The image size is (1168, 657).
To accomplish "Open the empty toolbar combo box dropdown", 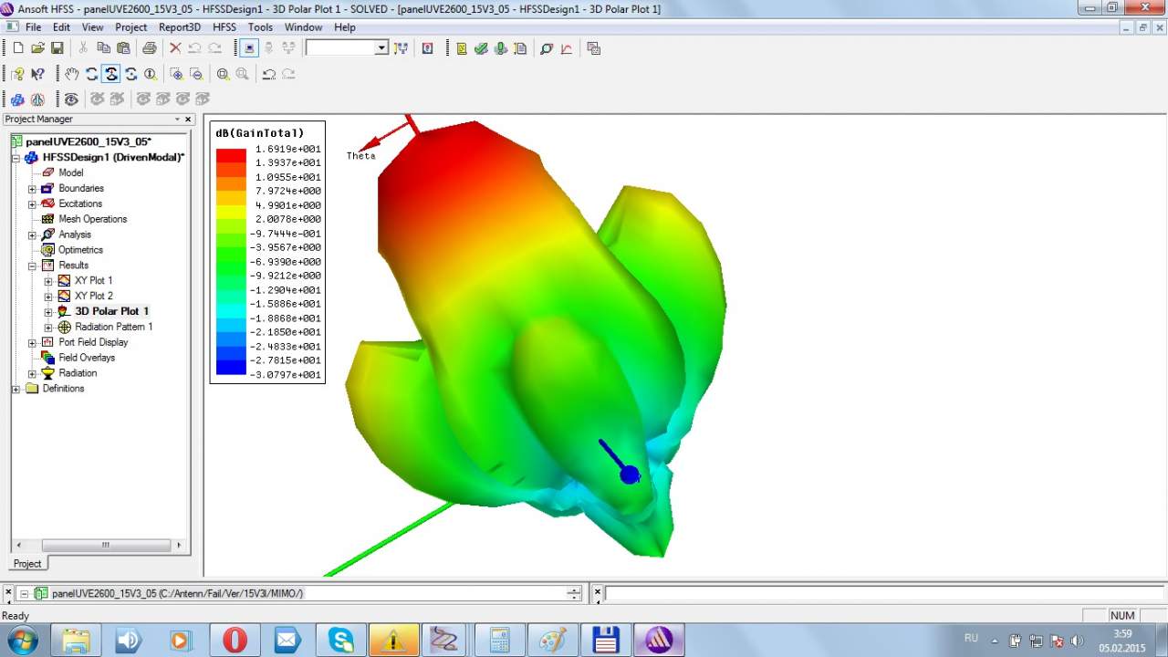I will click(x=381, y=47).
